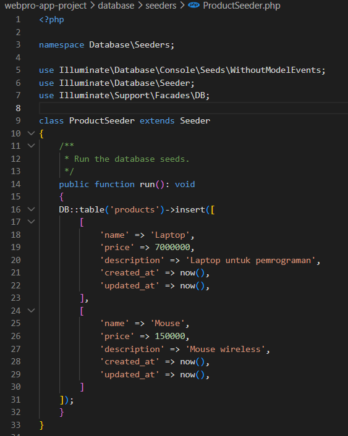Image resolution: width=348 pixels, height=436 pixels.
Task: Place cursor on the '<?php' opening tag
Action: [x=51, y=20]
